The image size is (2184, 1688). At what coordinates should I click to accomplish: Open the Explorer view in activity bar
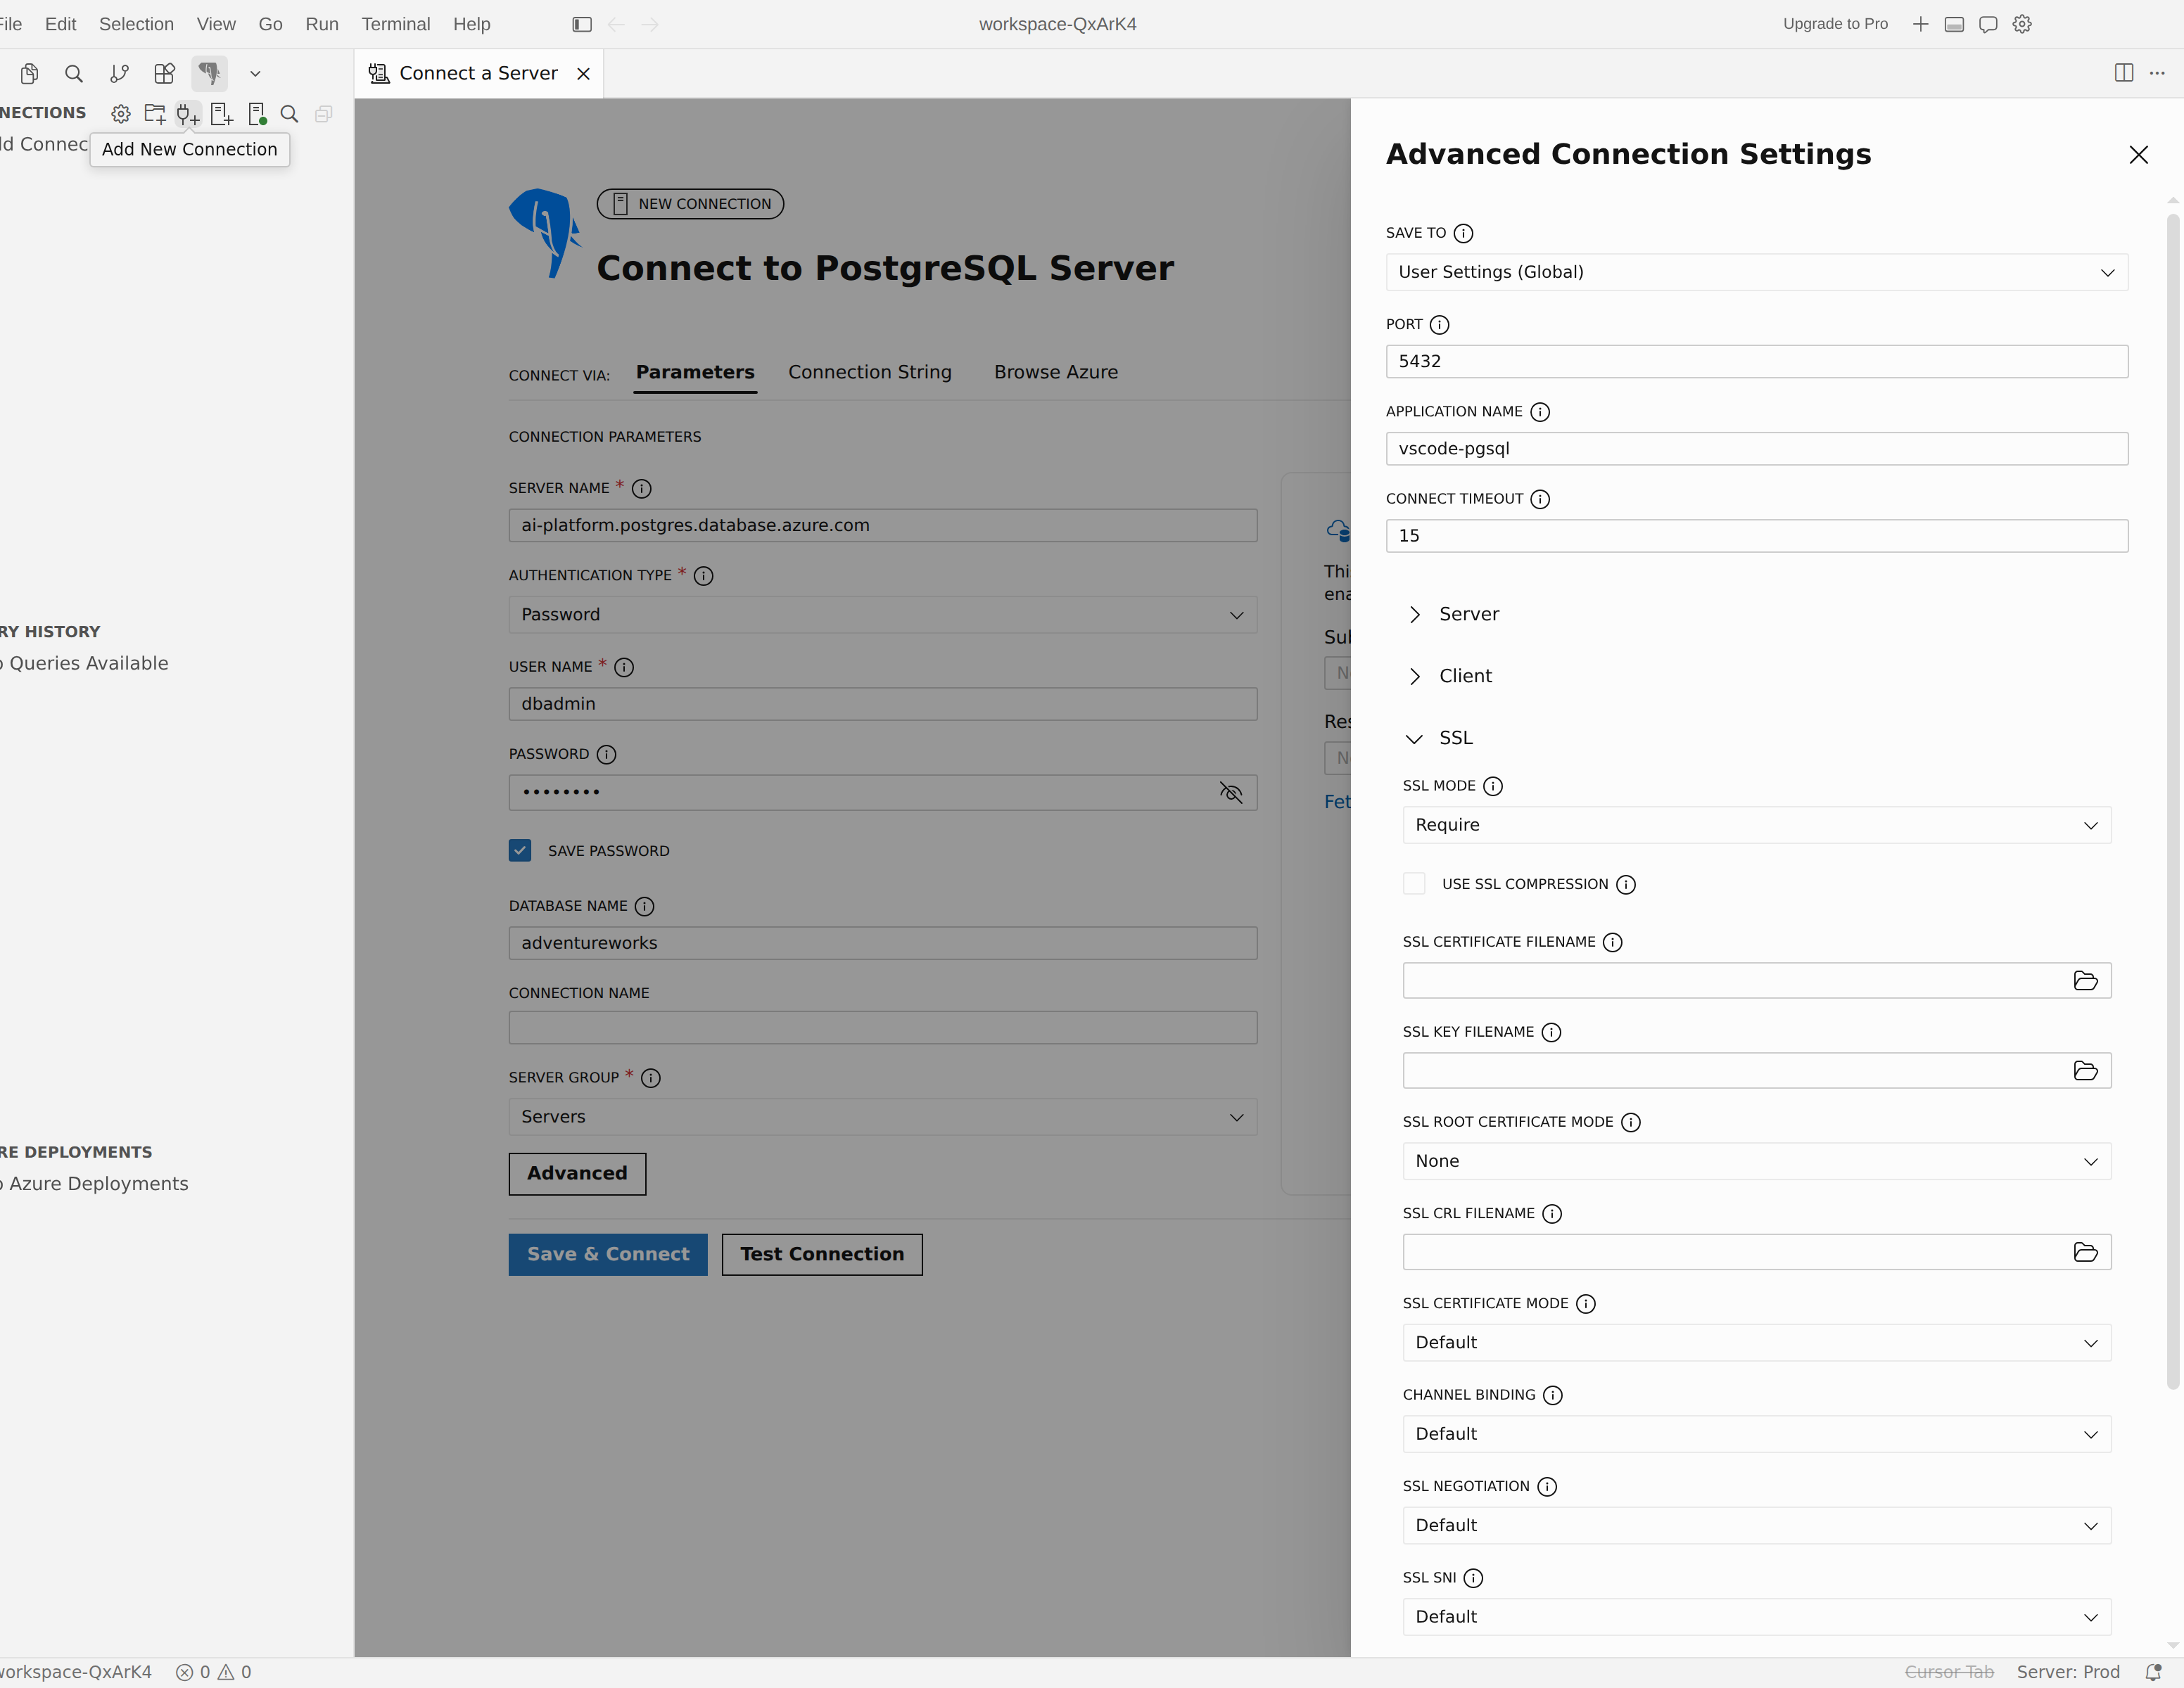(x=29, y=73)
